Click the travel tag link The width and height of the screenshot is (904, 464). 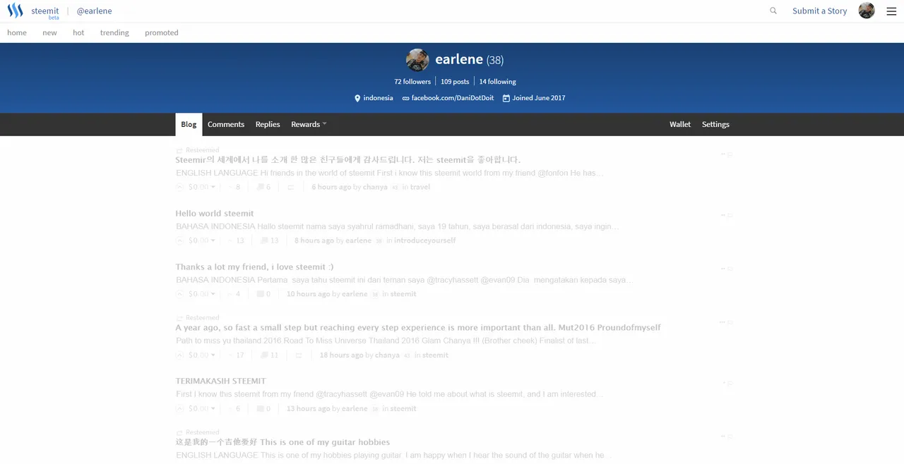(420, 187)
